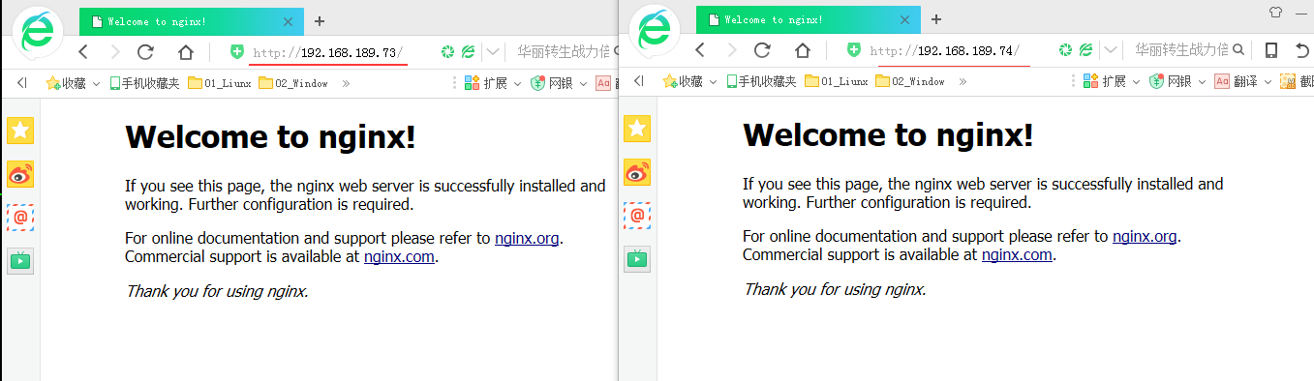Open mail @ sidebar icon in the left window
Image resolution: width=1314 pixels, height=381 pixels.
point(20,217)
